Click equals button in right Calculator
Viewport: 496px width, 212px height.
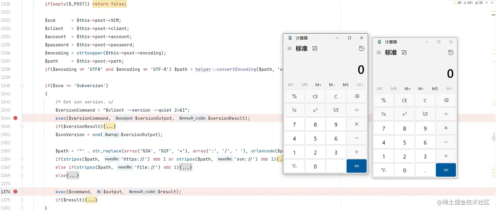[446, 170]
